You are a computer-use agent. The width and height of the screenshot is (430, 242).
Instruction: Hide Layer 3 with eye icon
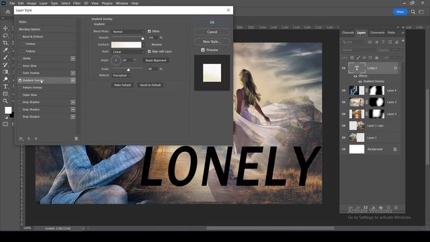[343, 102]
